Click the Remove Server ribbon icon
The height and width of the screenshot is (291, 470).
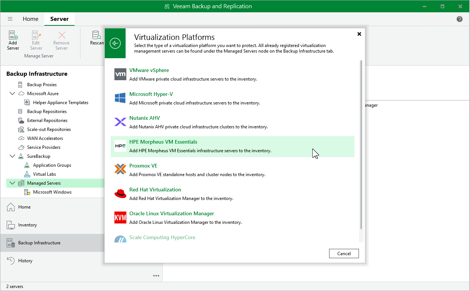pyautogui.click(x=61, y=36)
